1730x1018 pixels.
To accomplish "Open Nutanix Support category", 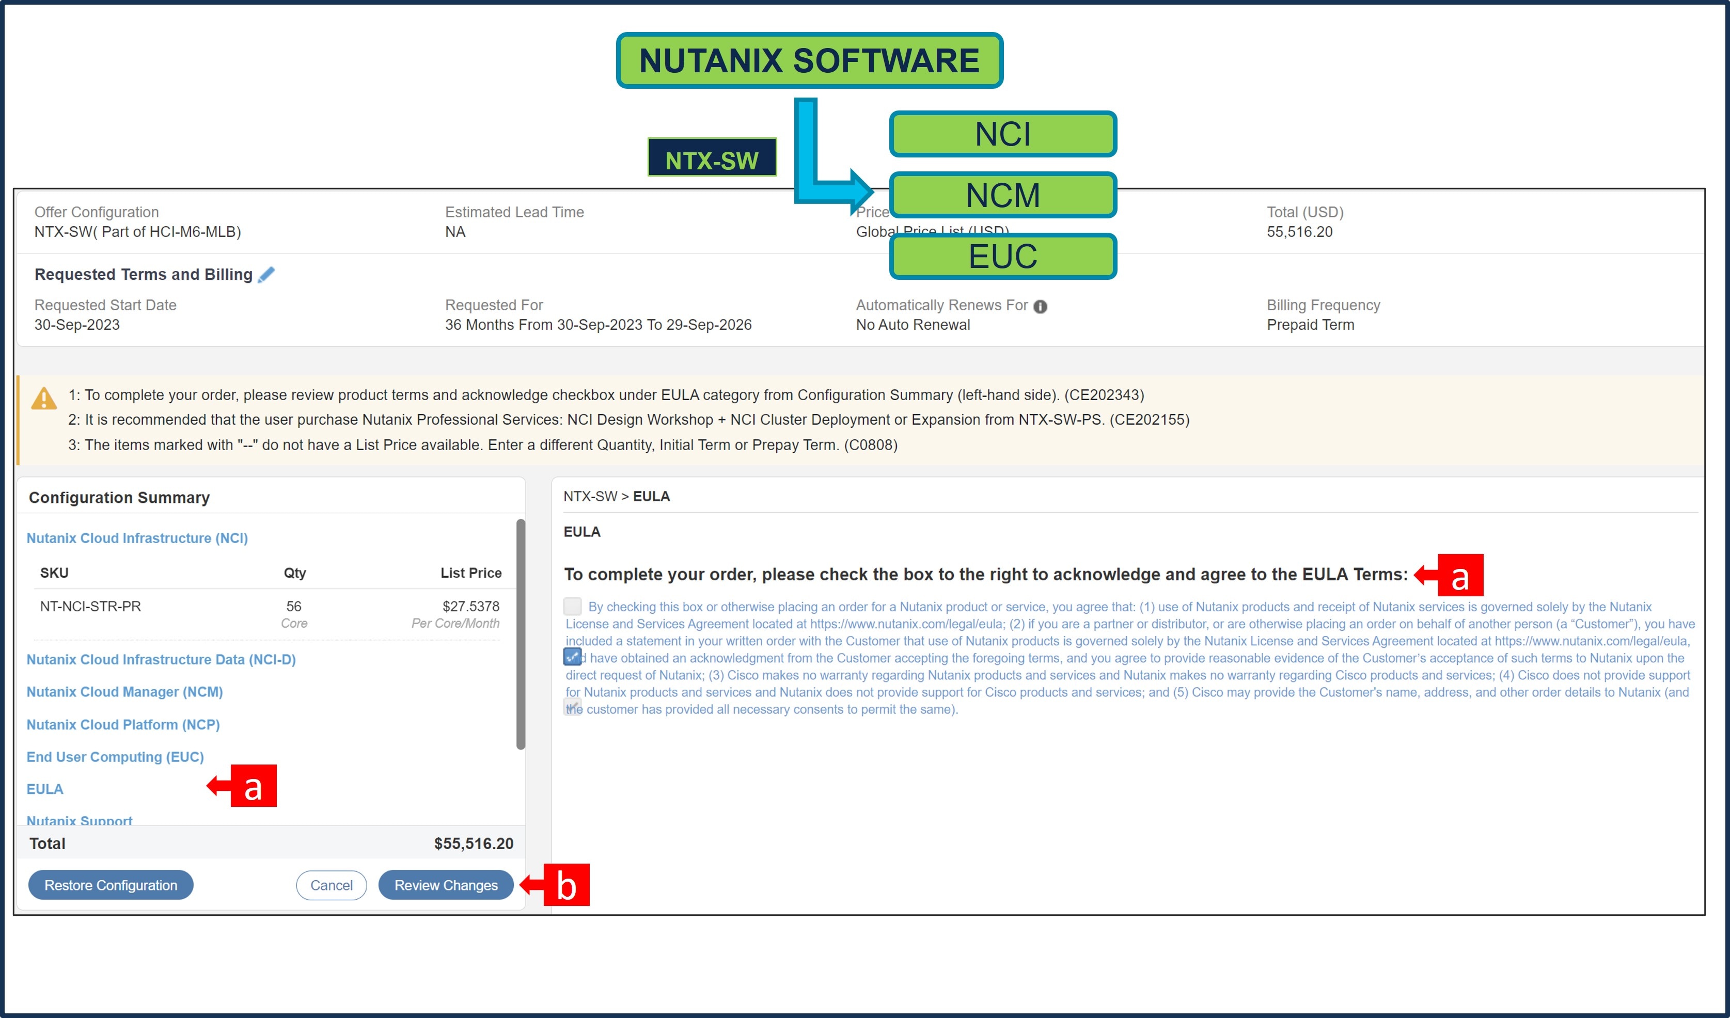I will (80, 820).
